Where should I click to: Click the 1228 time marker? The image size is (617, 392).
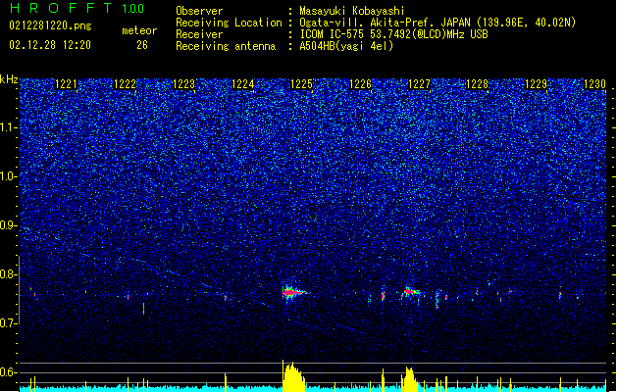478,84
